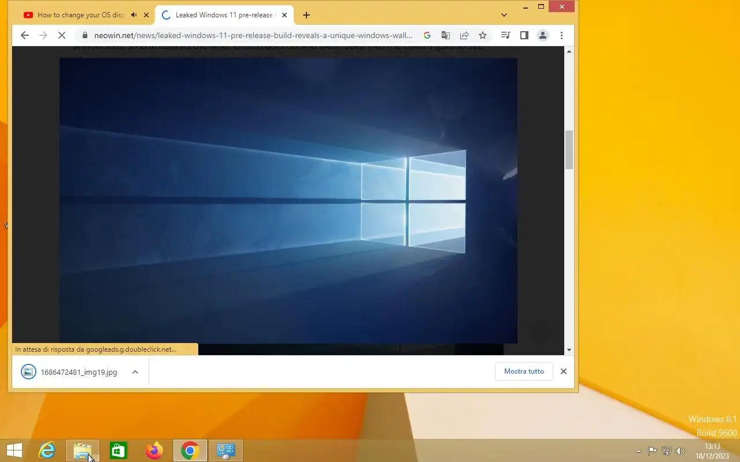Launch Firefox from the taskbar

click(154, 450)
